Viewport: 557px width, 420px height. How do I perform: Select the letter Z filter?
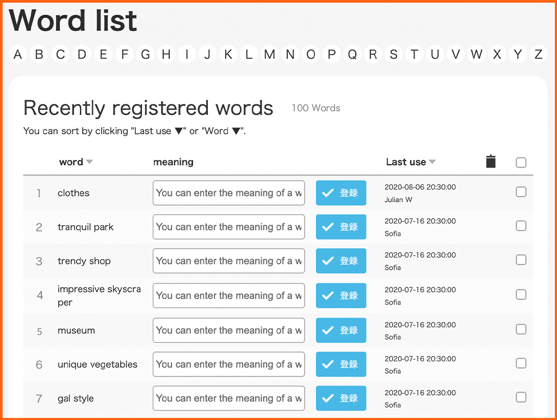pos(538,54)
